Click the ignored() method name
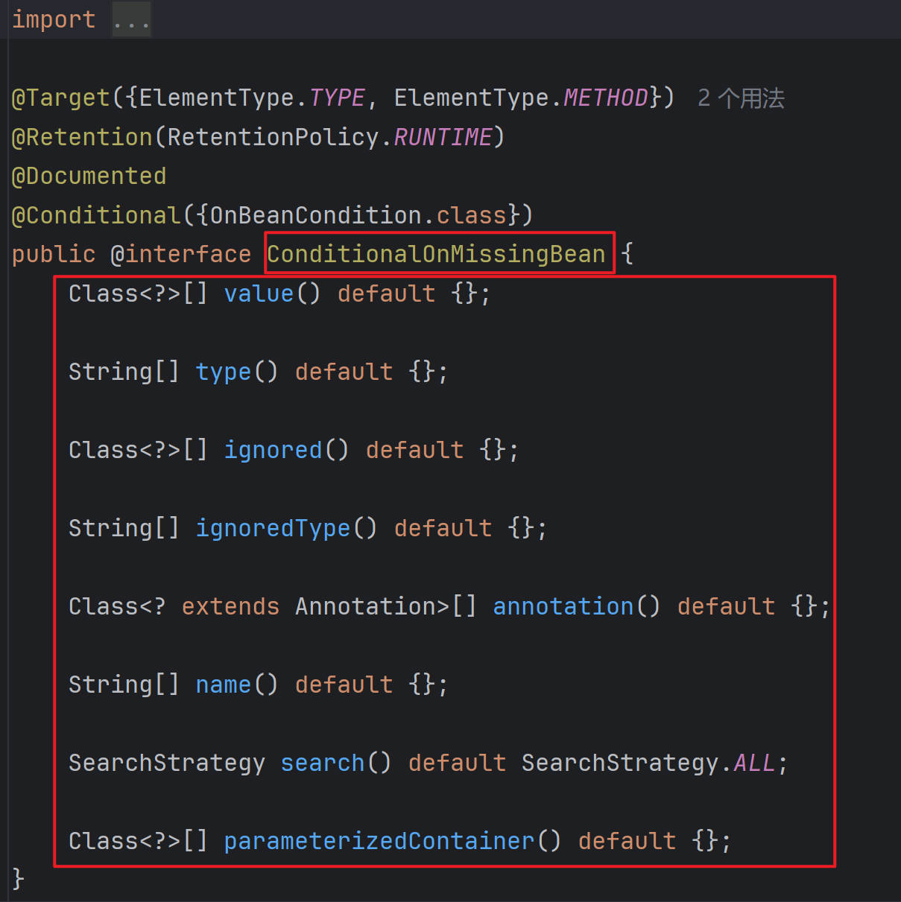 [x=273, y=450]
